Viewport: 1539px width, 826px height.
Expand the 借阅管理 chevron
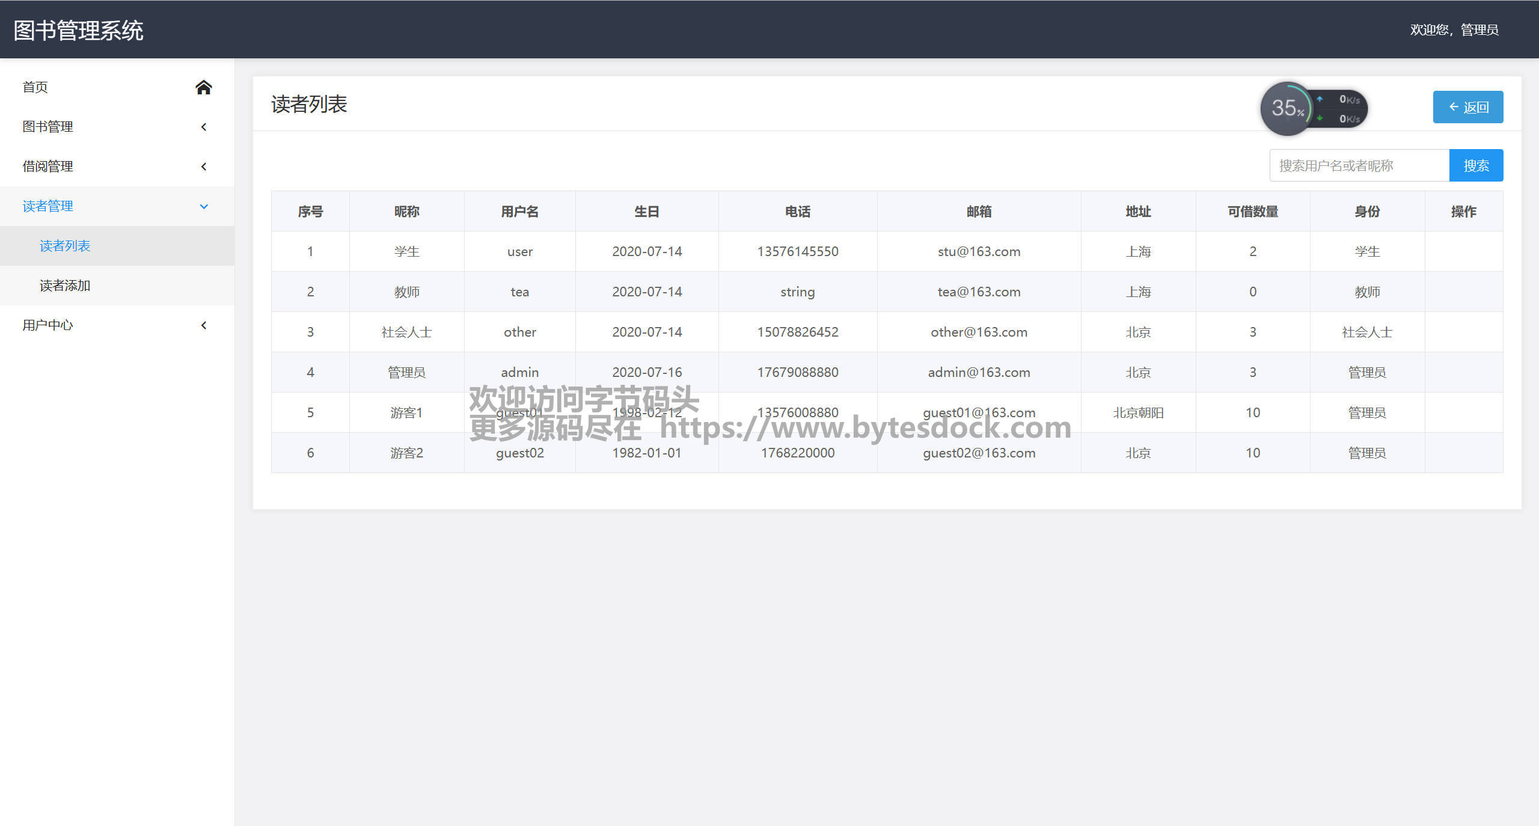[x=204, y=167]
